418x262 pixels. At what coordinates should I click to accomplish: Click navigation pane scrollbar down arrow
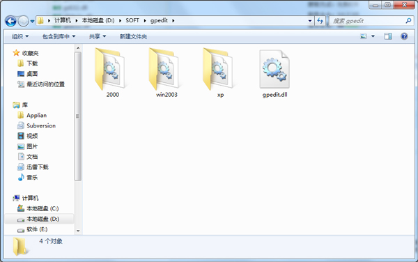[x=78, y=231]
